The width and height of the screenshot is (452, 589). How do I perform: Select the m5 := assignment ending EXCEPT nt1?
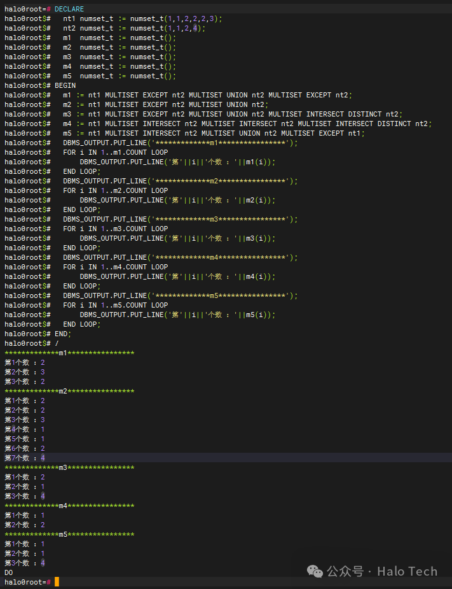tap(214, 133)
